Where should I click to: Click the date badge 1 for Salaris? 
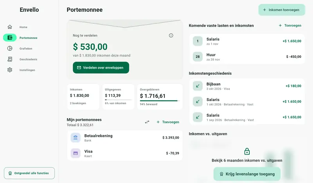pyautogui.click(x=198, y=41)
